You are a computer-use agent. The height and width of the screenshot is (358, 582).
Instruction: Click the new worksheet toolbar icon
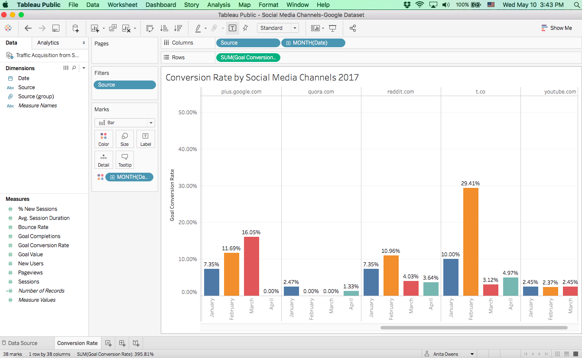[94, 28]
